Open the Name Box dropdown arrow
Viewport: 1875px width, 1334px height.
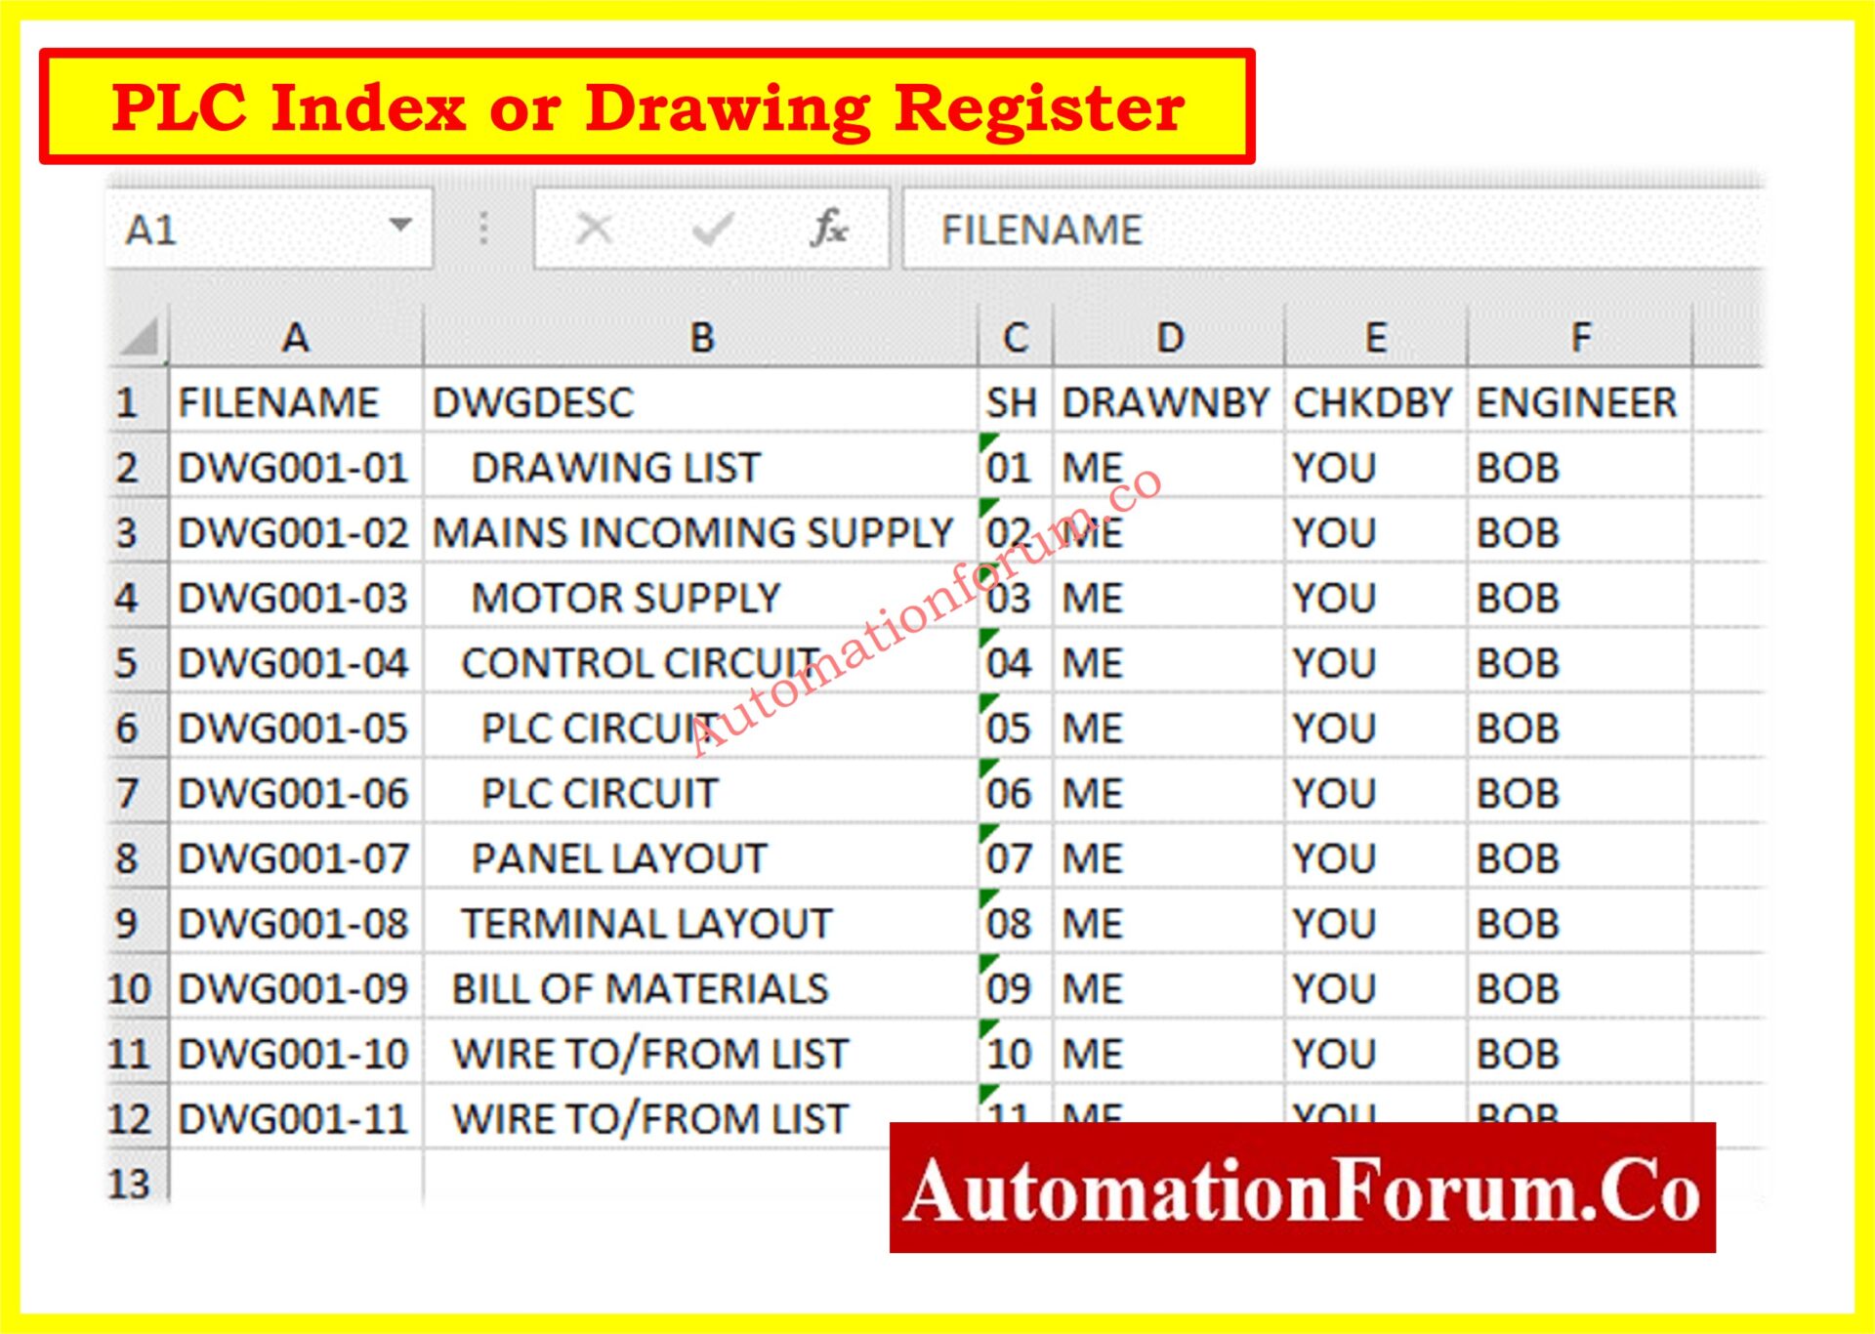point(399,226)
